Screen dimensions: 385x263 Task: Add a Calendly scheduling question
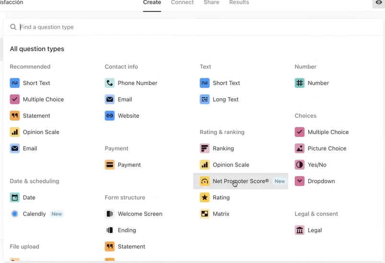(x=51, y=214)
